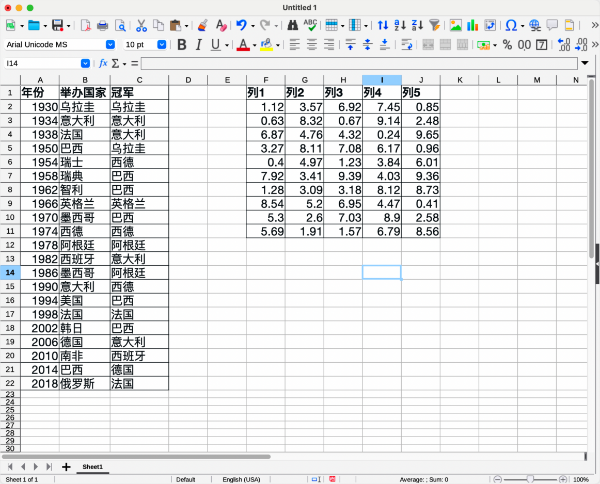
Task: Align cell text left
Action: 295,45
